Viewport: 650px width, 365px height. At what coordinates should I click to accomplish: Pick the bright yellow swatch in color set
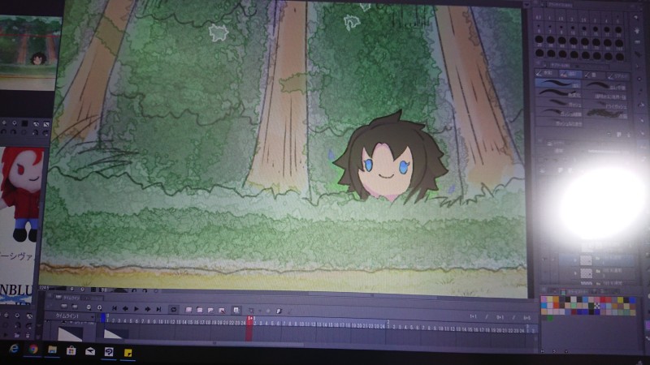[x=620, y=299]
